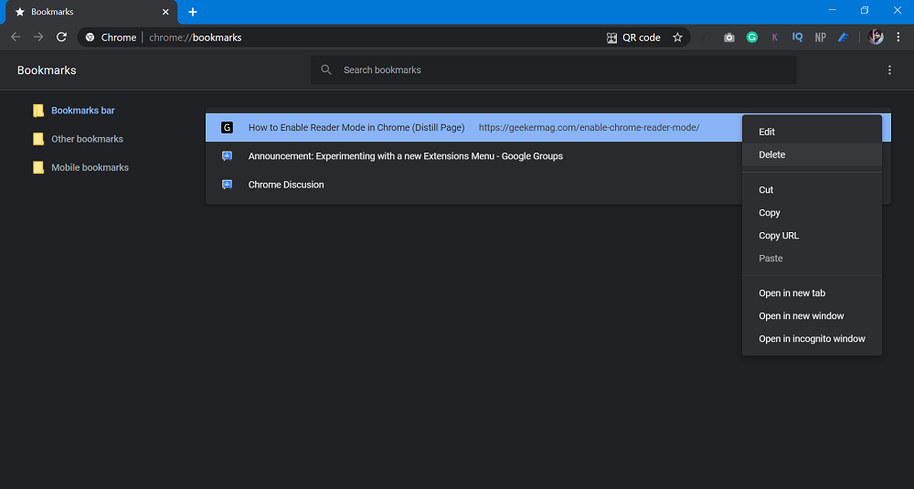Select the Bookmarks tab

(x=90, y=12)
